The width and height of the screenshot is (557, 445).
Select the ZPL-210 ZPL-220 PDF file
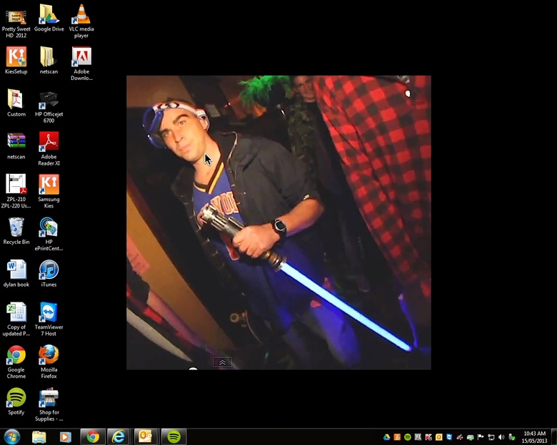[16, 191]
